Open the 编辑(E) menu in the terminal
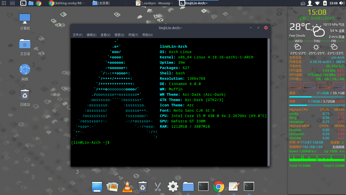Screen dimensions: 346x195 click(91, 35)
